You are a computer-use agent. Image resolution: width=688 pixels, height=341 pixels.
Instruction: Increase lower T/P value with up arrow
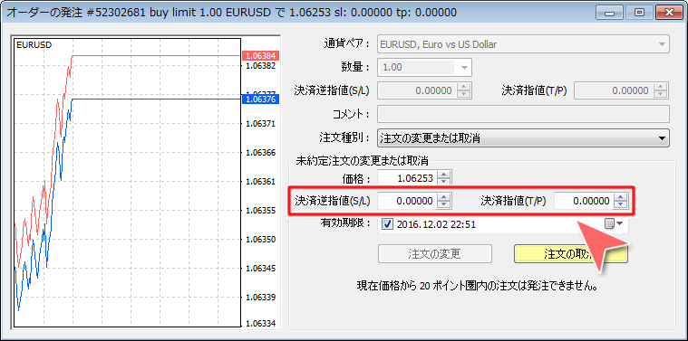point(620,197)
